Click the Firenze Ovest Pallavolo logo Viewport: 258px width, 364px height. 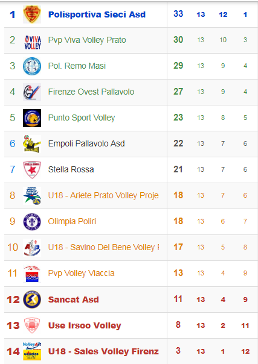(32, 92)
